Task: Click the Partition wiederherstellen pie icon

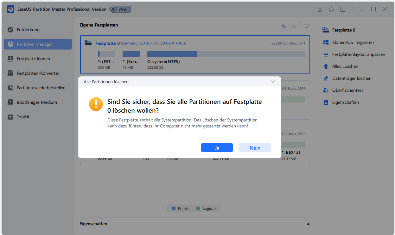Action: 11,88
